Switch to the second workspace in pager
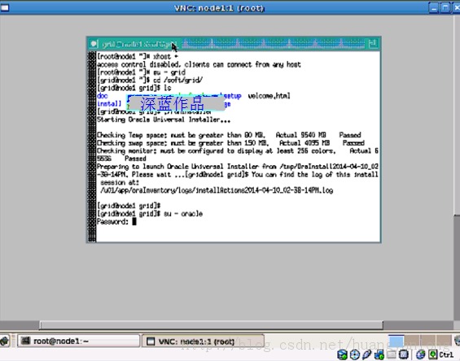The image size is (460, 361). click(x=412, y=341)
